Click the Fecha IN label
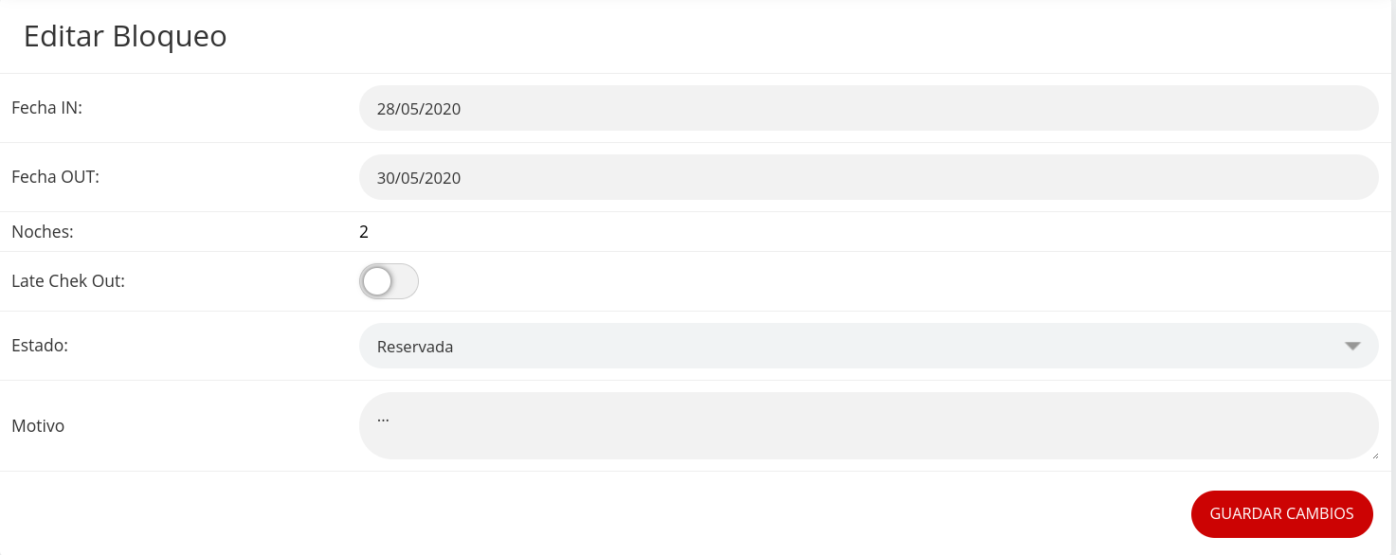 (x=46, y=108)
